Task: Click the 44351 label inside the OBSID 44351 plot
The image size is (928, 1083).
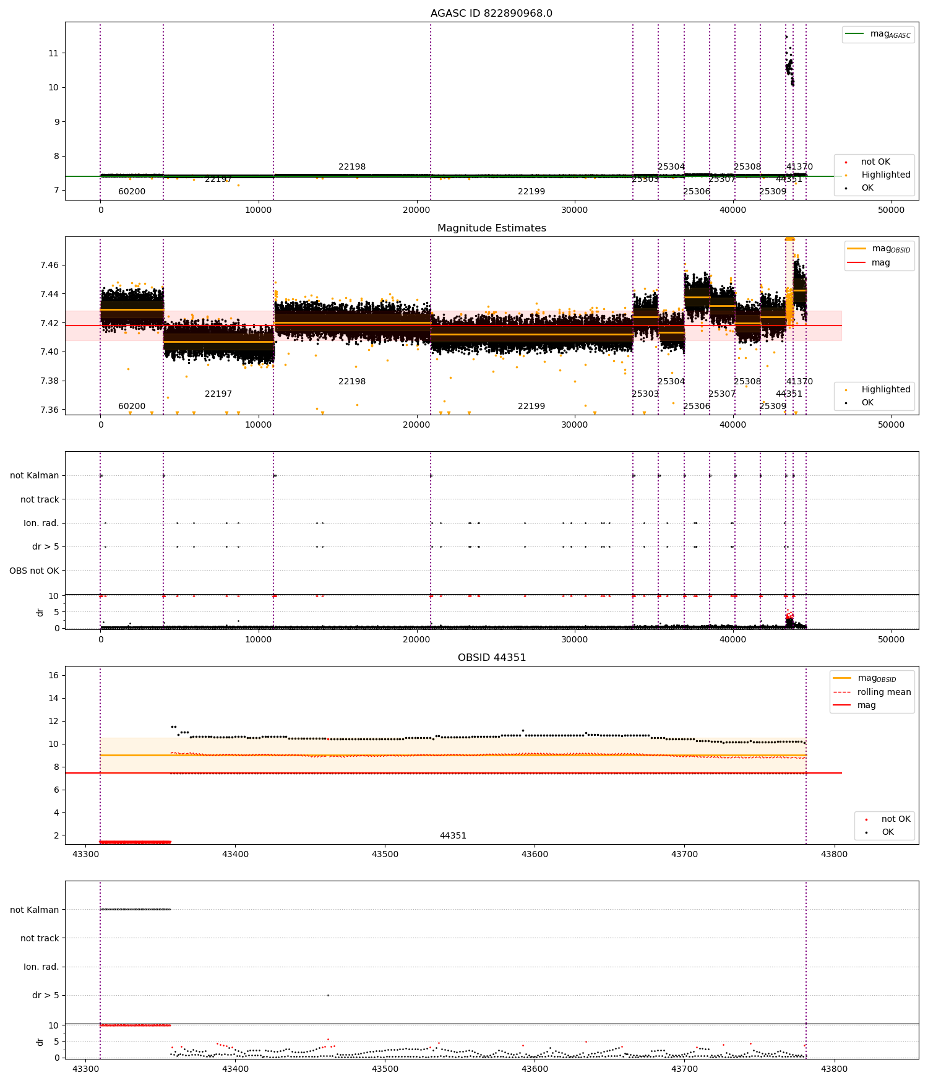Action: tap(453, 836)
